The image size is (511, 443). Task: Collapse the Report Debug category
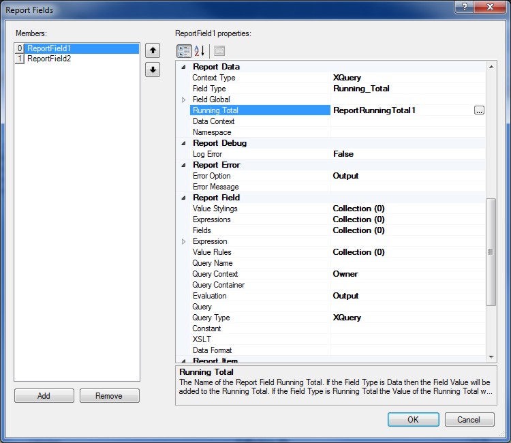[x=183, y=143]
